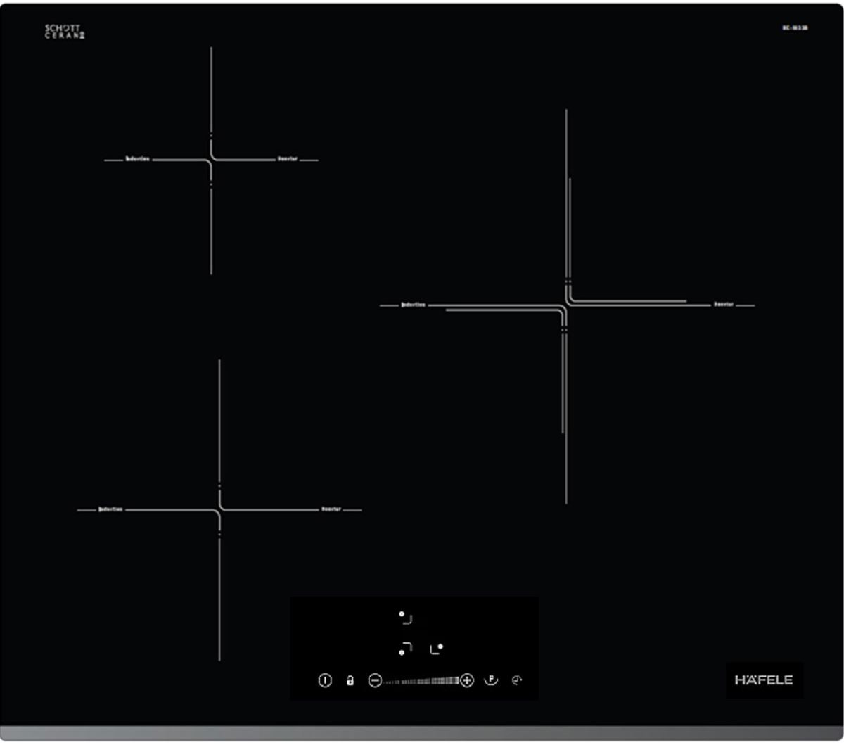
Task: Tap the Inverter label beside the bottom-left burner
Action: coord(331,509)
